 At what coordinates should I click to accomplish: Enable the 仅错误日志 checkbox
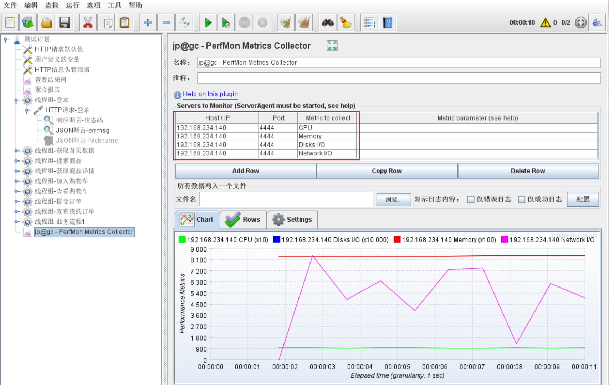tap(471, 200)
